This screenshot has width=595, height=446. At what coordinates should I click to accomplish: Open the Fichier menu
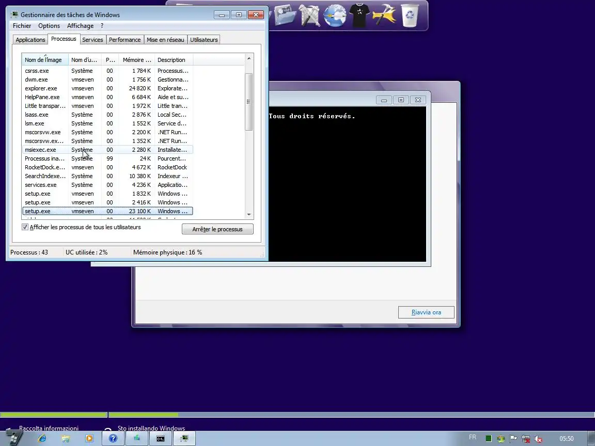pos(22,26)
